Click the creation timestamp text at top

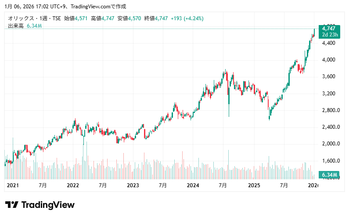tap(65, 7)
